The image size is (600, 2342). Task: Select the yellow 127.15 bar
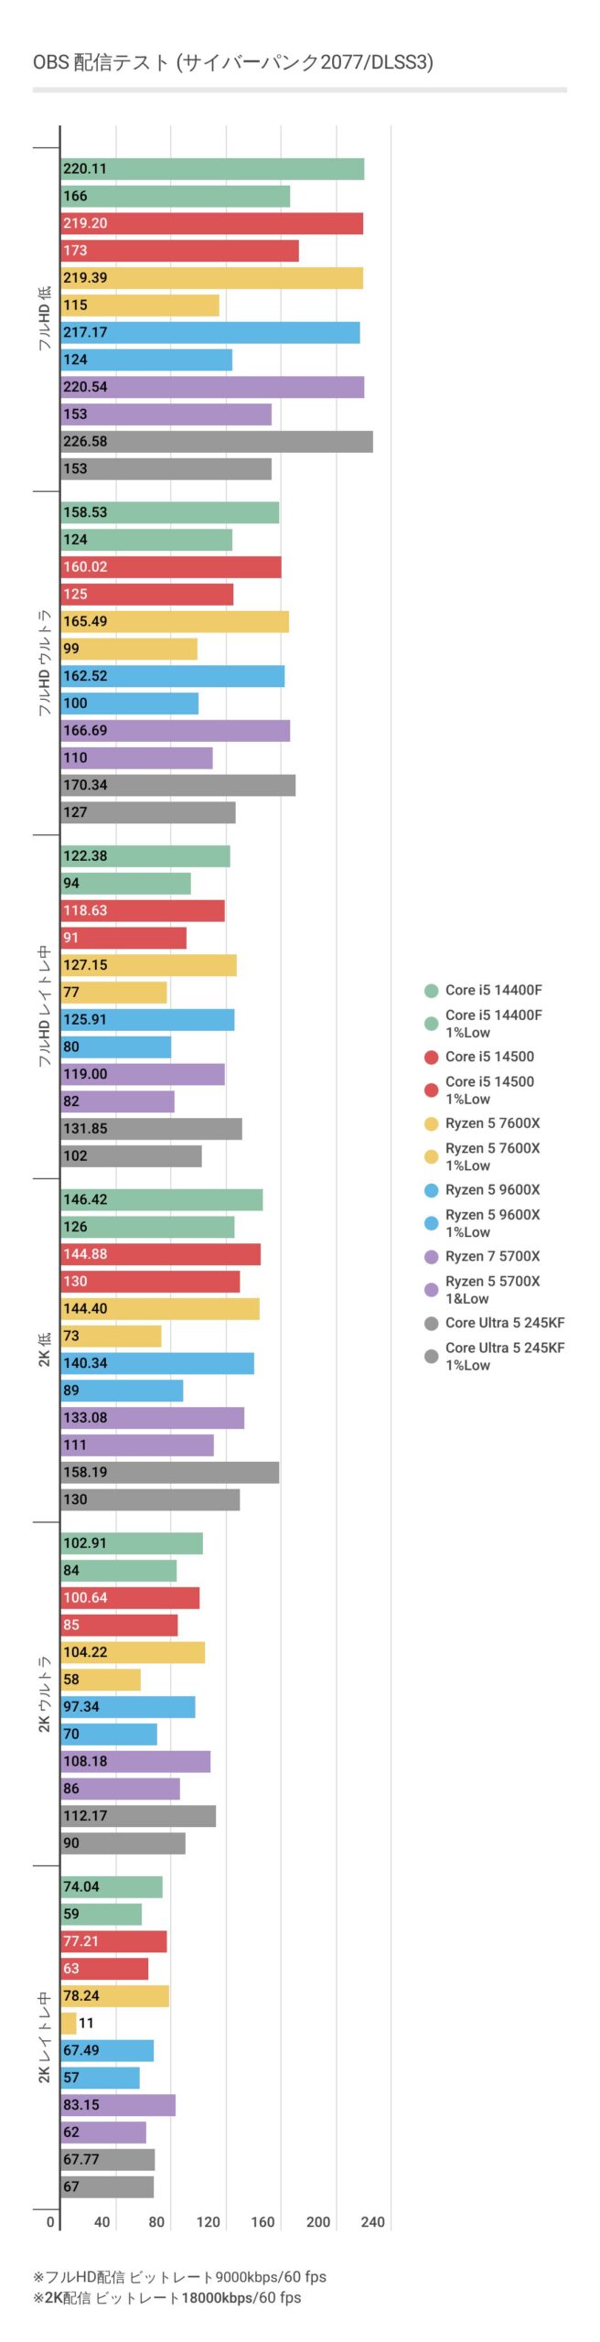click(148, 965)
